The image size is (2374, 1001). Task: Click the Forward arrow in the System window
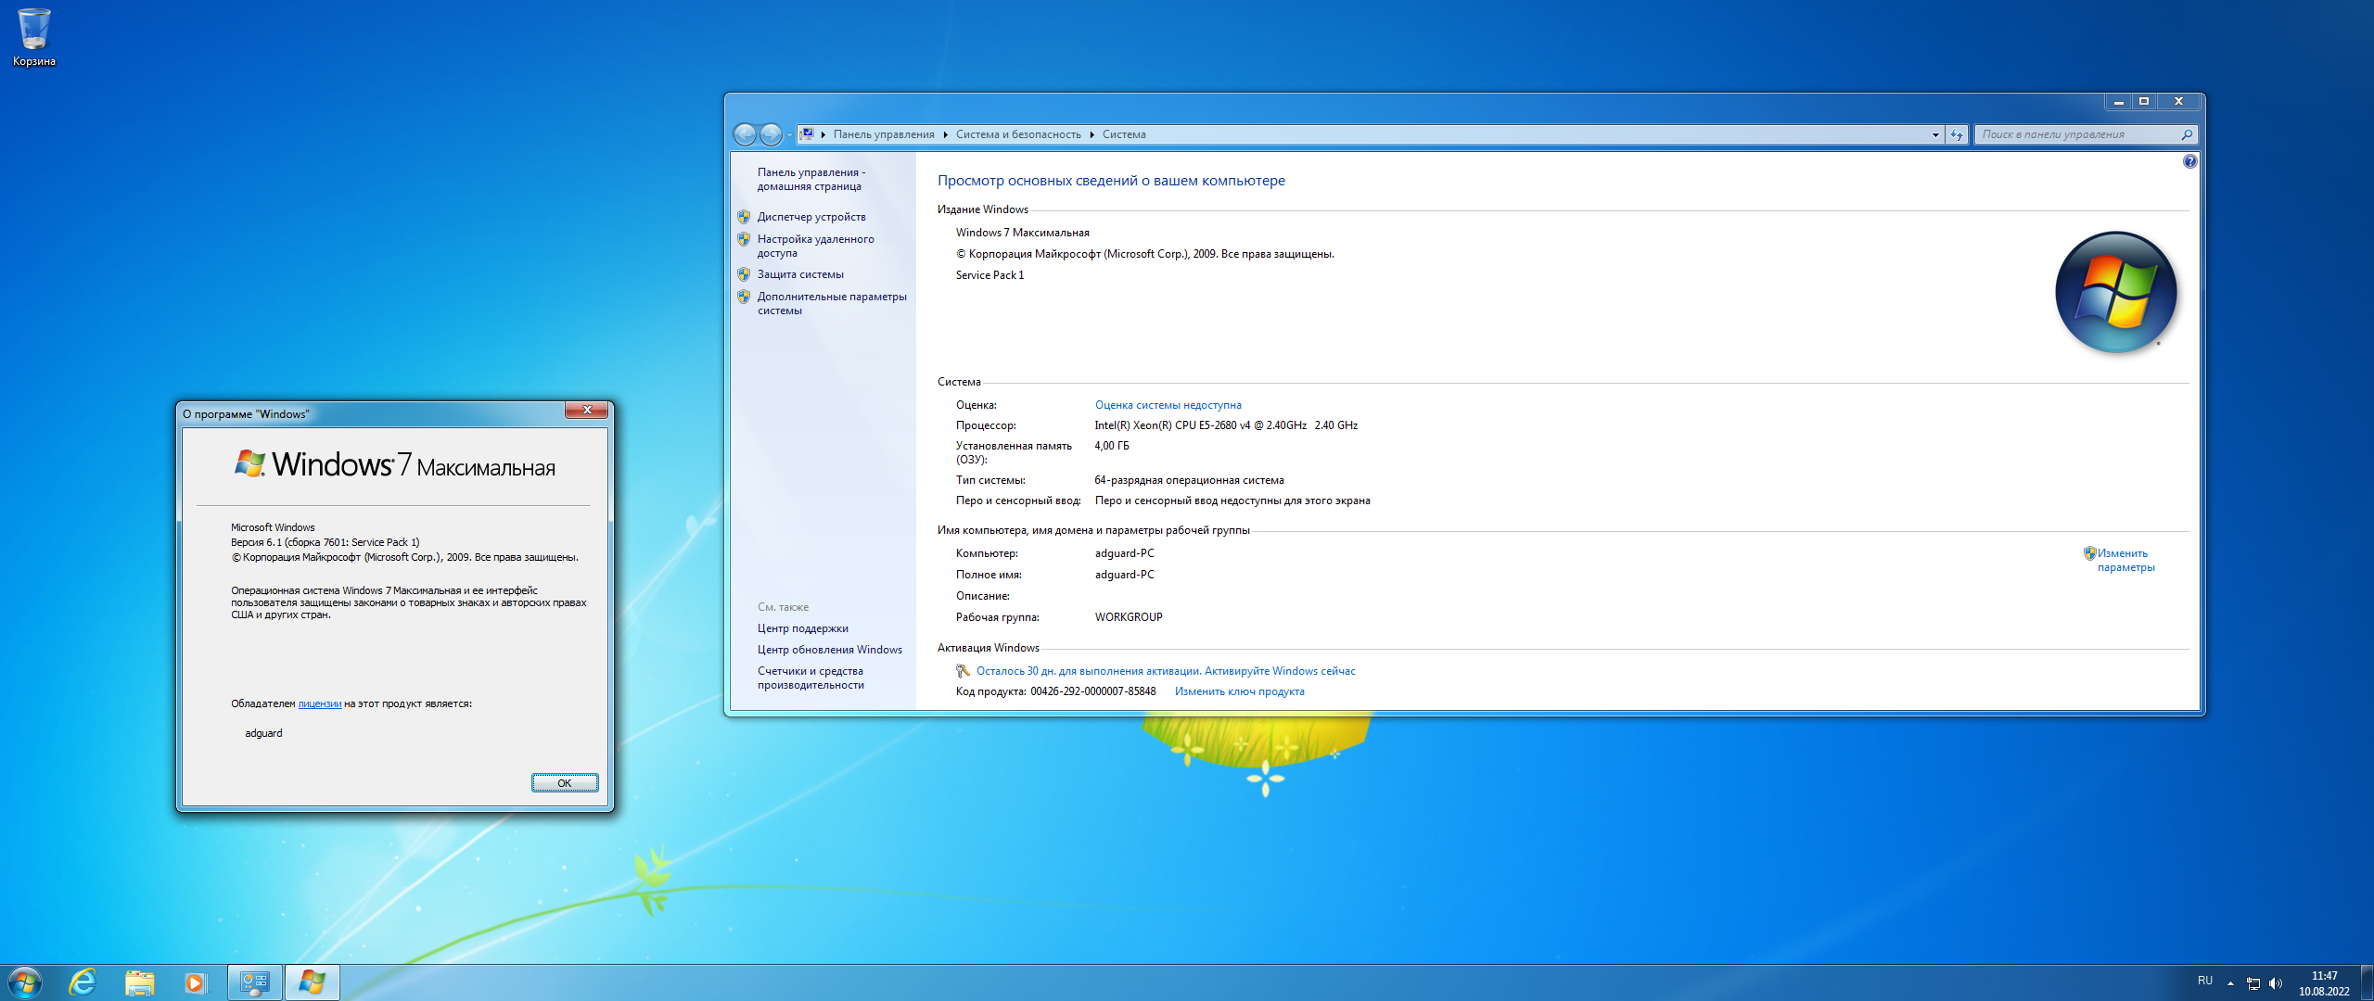(771, 134)
